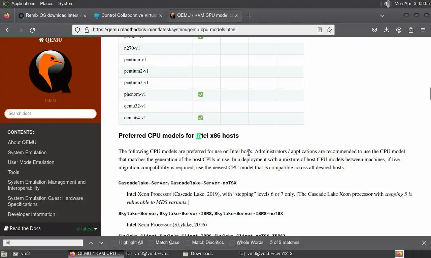Go back with the browser back arrow
This screenshot has width=431, height=258.
coord(8,30)
